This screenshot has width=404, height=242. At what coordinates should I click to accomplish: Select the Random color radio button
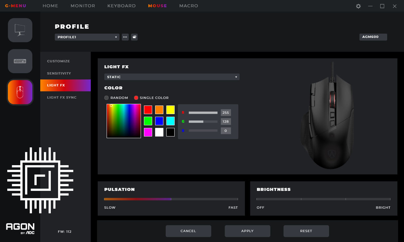(107, 98)
